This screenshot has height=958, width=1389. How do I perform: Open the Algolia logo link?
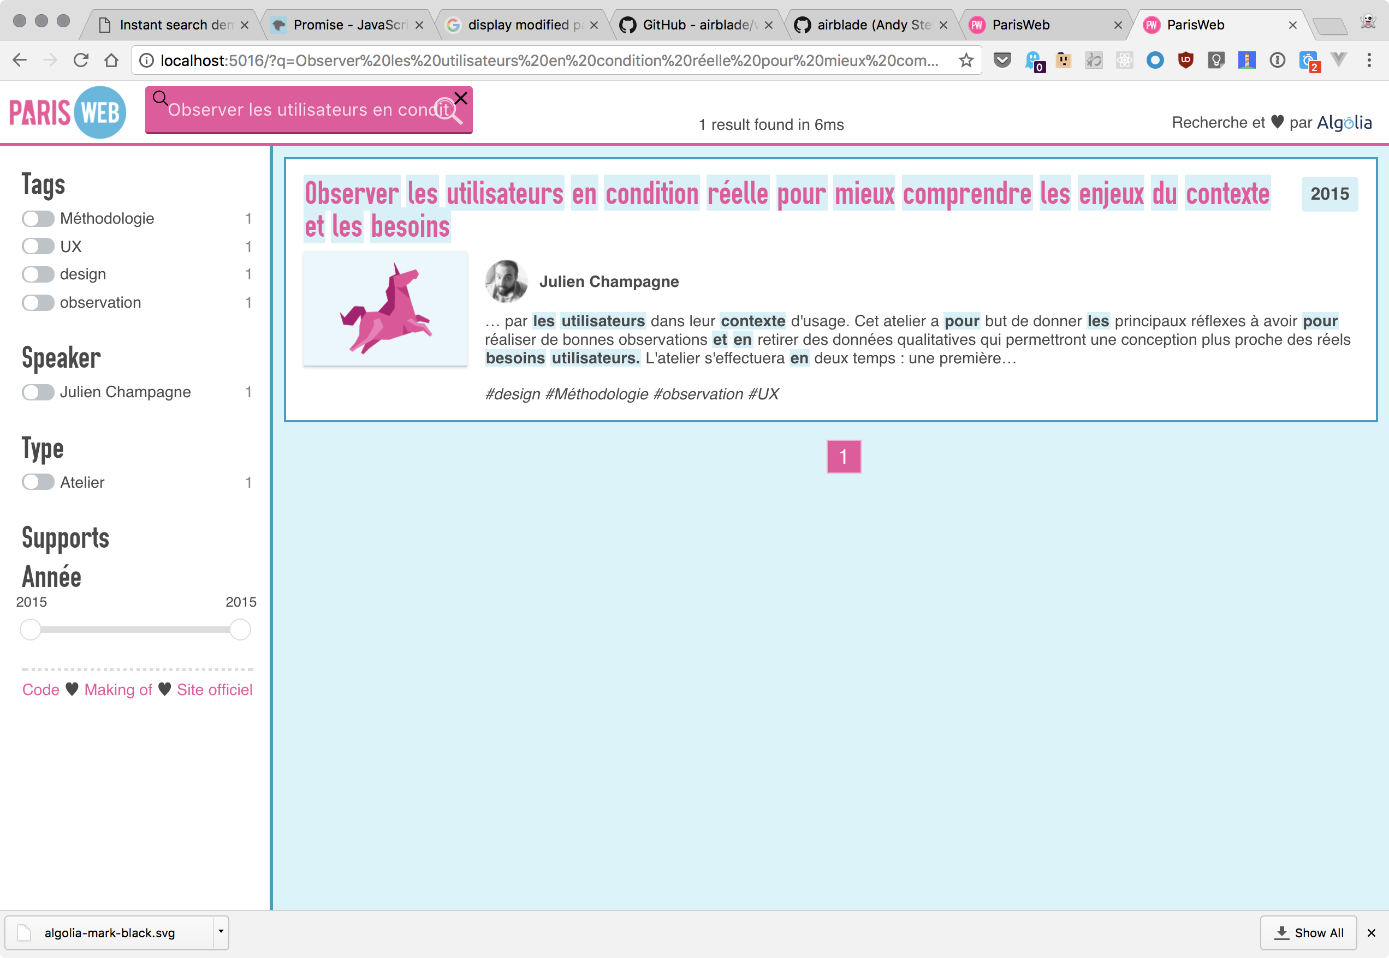click(x=1345, y=122)
